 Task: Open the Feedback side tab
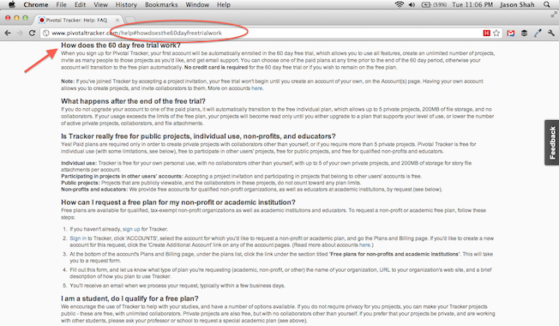click(x=552, y=142)
